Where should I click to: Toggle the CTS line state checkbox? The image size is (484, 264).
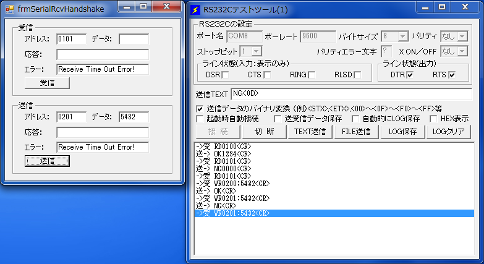267,75
